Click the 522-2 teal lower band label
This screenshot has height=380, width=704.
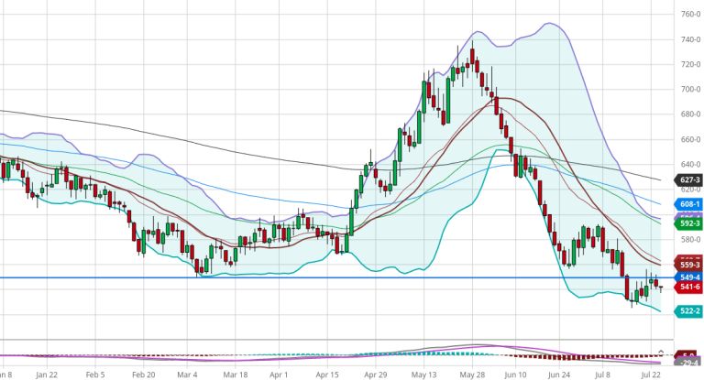[688, 311]
